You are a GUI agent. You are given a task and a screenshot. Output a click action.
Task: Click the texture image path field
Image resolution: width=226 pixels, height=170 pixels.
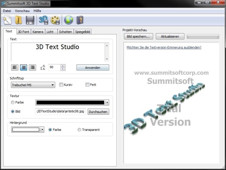click(60, 112)
